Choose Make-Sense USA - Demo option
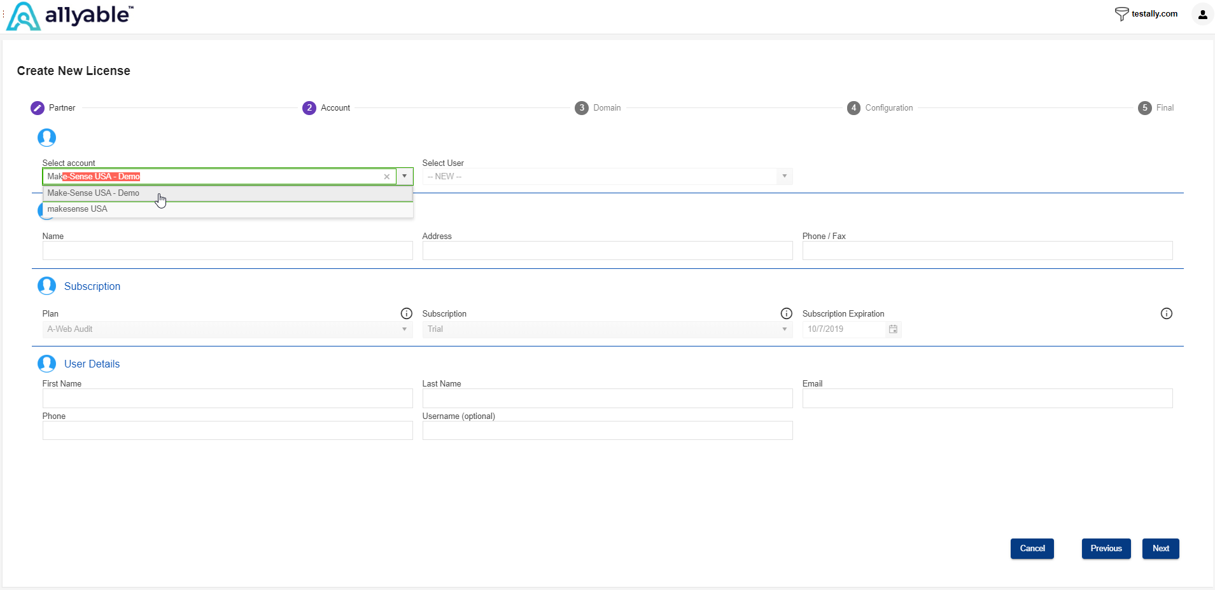Image resolution: width=1215 pixels, height=590 pixels. click(94, 193)
